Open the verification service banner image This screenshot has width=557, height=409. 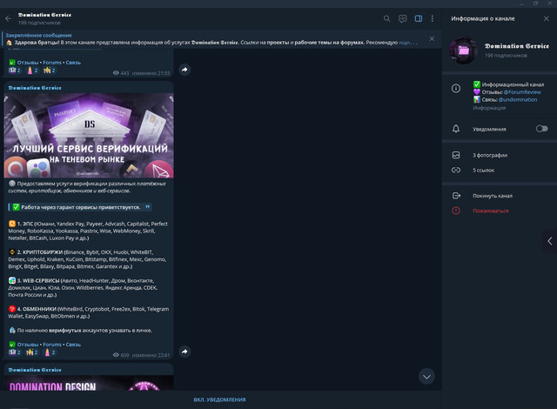(89, 135)
